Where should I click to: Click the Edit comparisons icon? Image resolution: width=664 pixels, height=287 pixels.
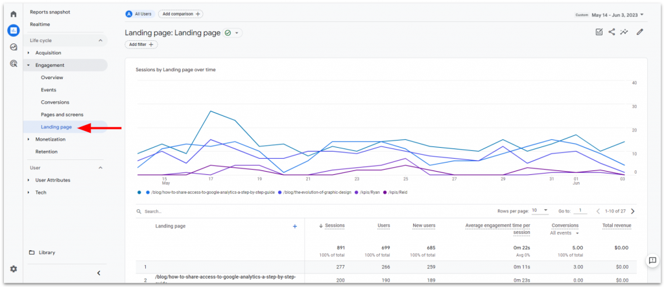tap(599, 32)
